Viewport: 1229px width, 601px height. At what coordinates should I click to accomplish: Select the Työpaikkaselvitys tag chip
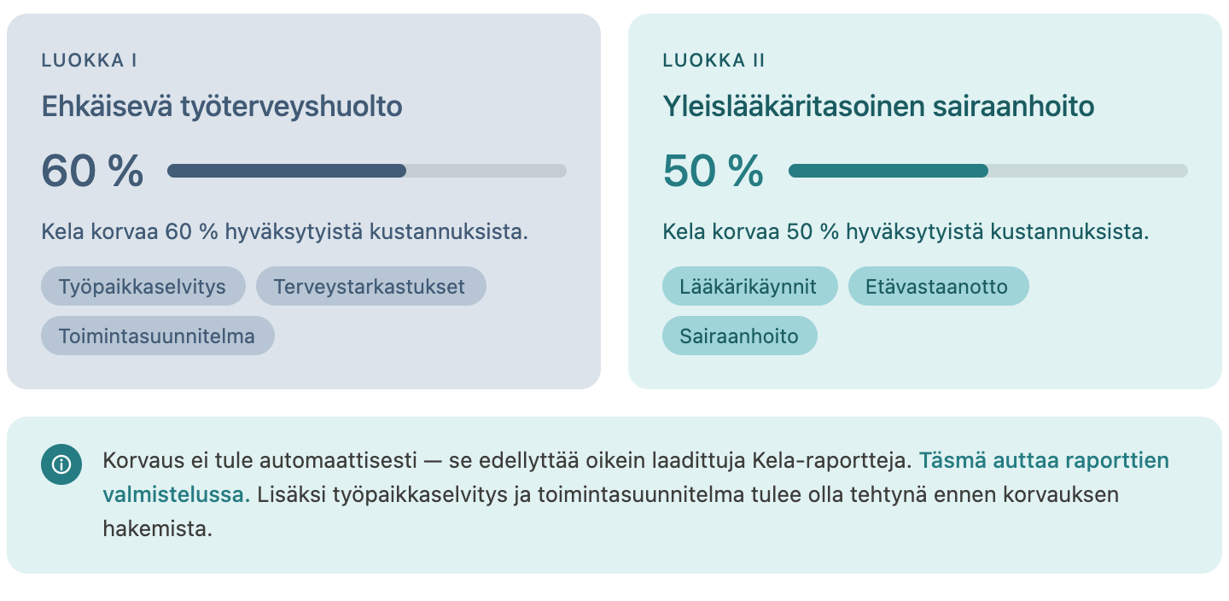tap(143, 286)
